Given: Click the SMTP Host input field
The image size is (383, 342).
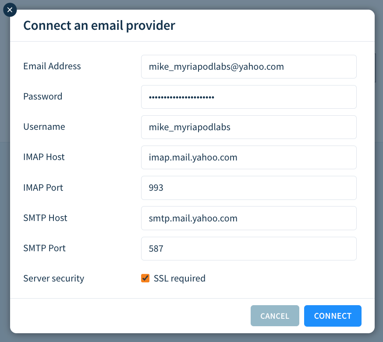Looking at the screenshot, I should click(x=248, y=218).
